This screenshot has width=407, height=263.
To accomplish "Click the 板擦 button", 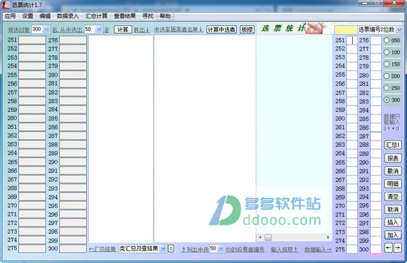I will pyautogui.click(x=247, y=29).
